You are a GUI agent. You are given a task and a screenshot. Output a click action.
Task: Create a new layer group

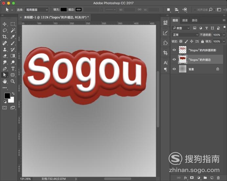click(205, 178)
